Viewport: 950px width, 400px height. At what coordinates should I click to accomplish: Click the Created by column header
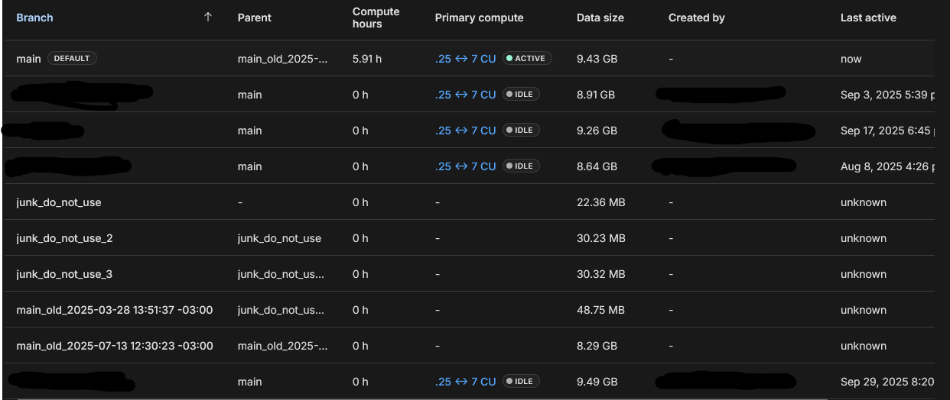[x=697, y=18]
